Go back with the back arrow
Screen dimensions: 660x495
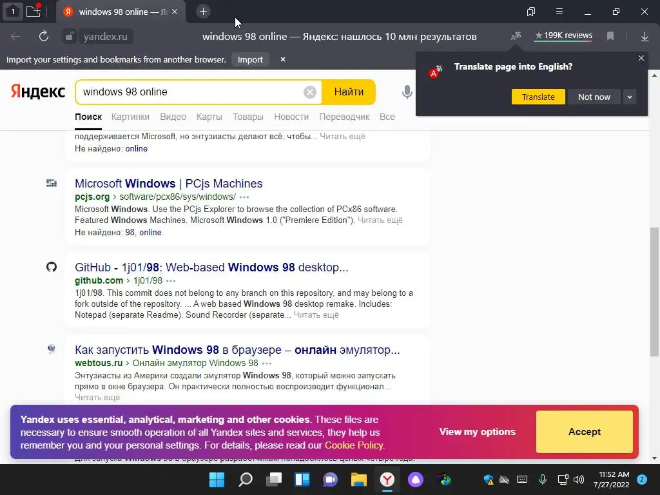pos(15,37)
